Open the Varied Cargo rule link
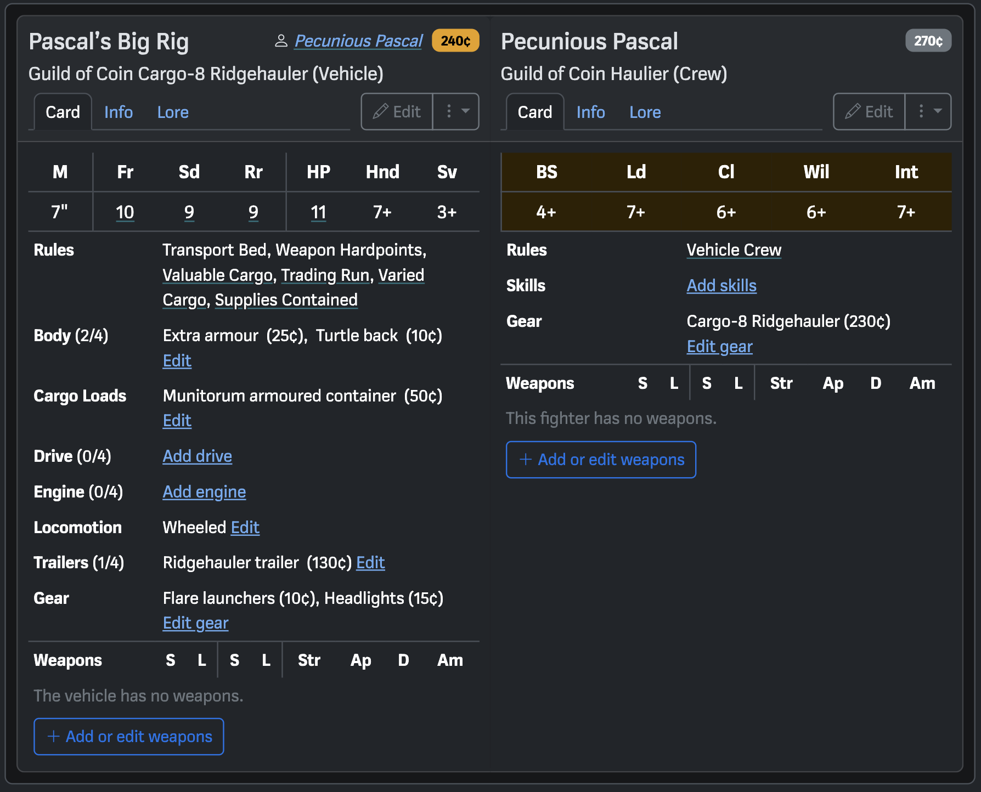 tap(294, 287)
